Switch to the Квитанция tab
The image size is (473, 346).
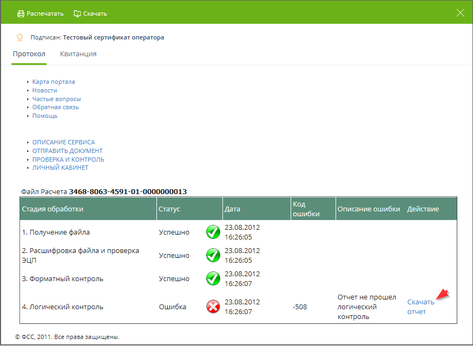tap(78, 54)
